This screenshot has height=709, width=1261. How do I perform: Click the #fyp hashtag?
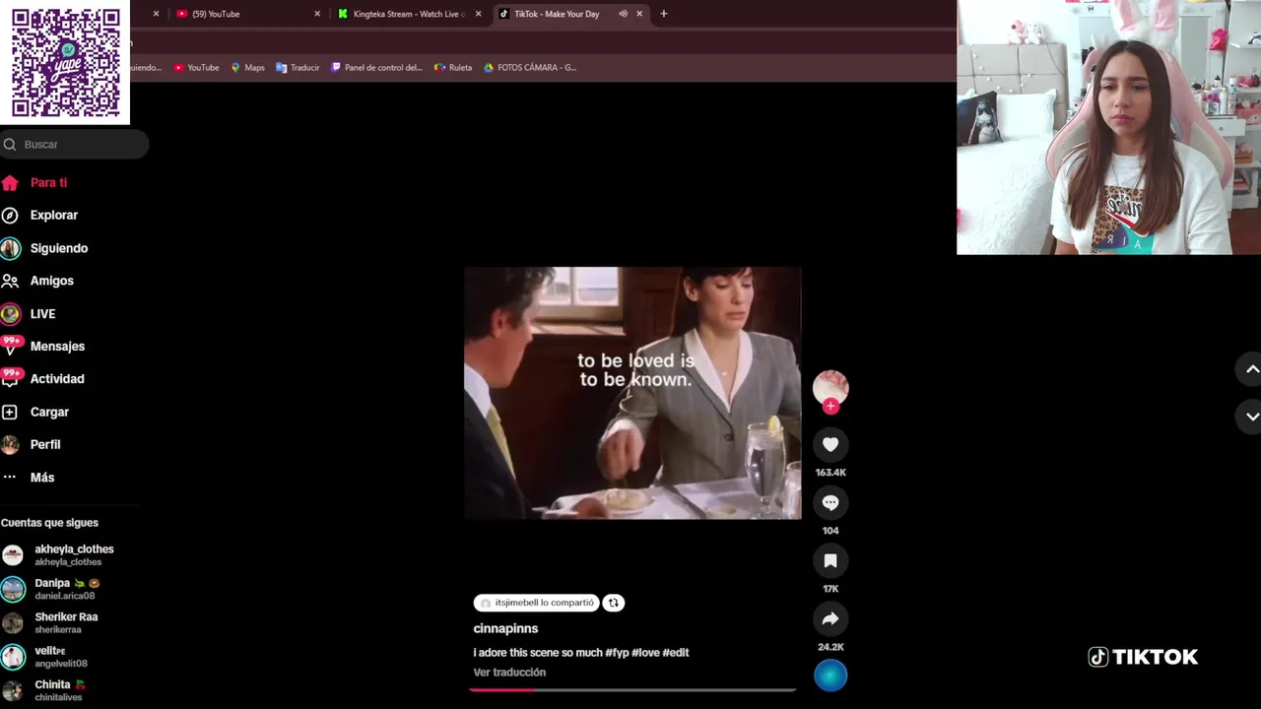pos(617,653)
